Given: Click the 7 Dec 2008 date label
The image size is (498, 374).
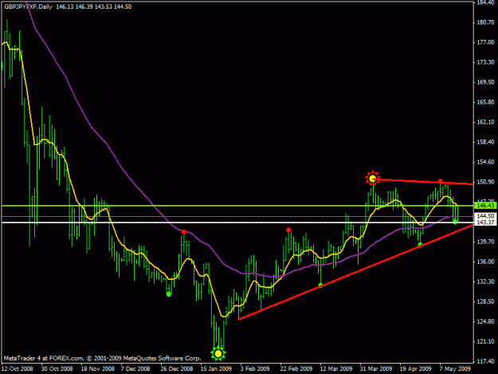Looking at the screenshot, I should (135, 368).
